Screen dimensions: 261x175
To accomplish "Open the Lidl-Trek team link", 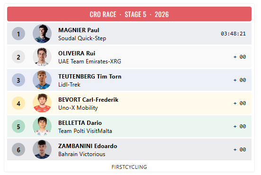I will pyautogui.click(x=69, y=85).
